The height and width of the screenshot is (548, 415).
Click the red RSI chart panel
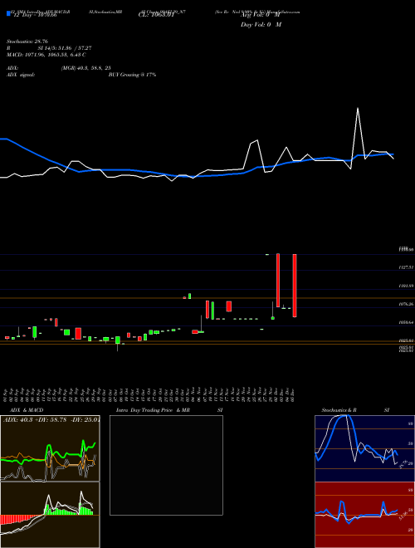pyautogui.click(x=364, y=515)
